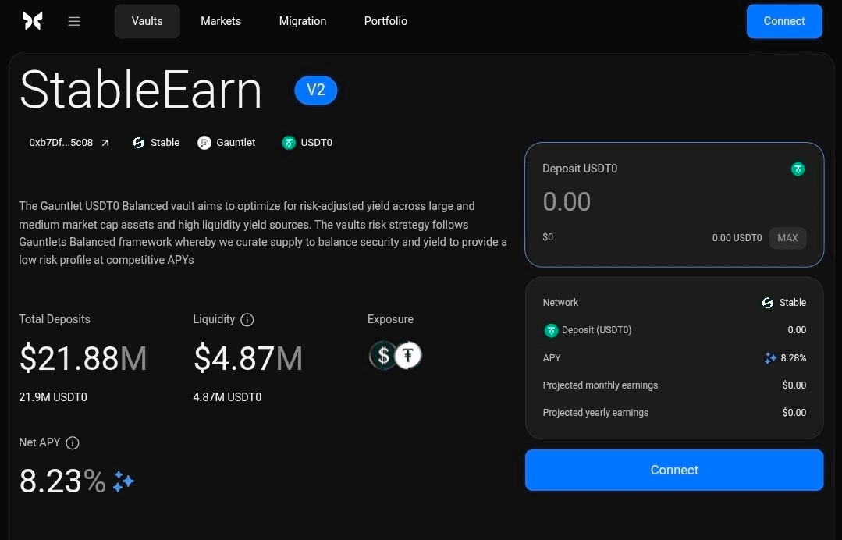
Task: Click the Tether exposure icon
Action: tap(409, 355)
